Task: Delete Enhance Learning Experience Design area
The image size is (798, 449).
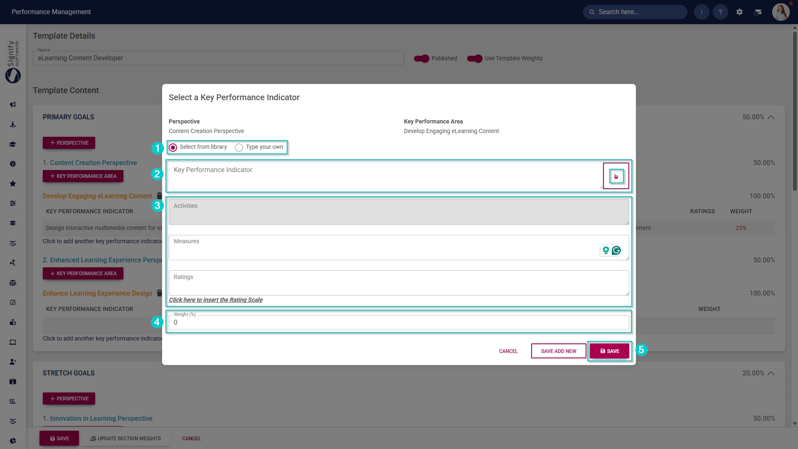Action: coord(159,293)
